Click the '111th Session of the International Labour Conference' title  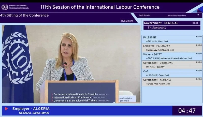point(100,7)
